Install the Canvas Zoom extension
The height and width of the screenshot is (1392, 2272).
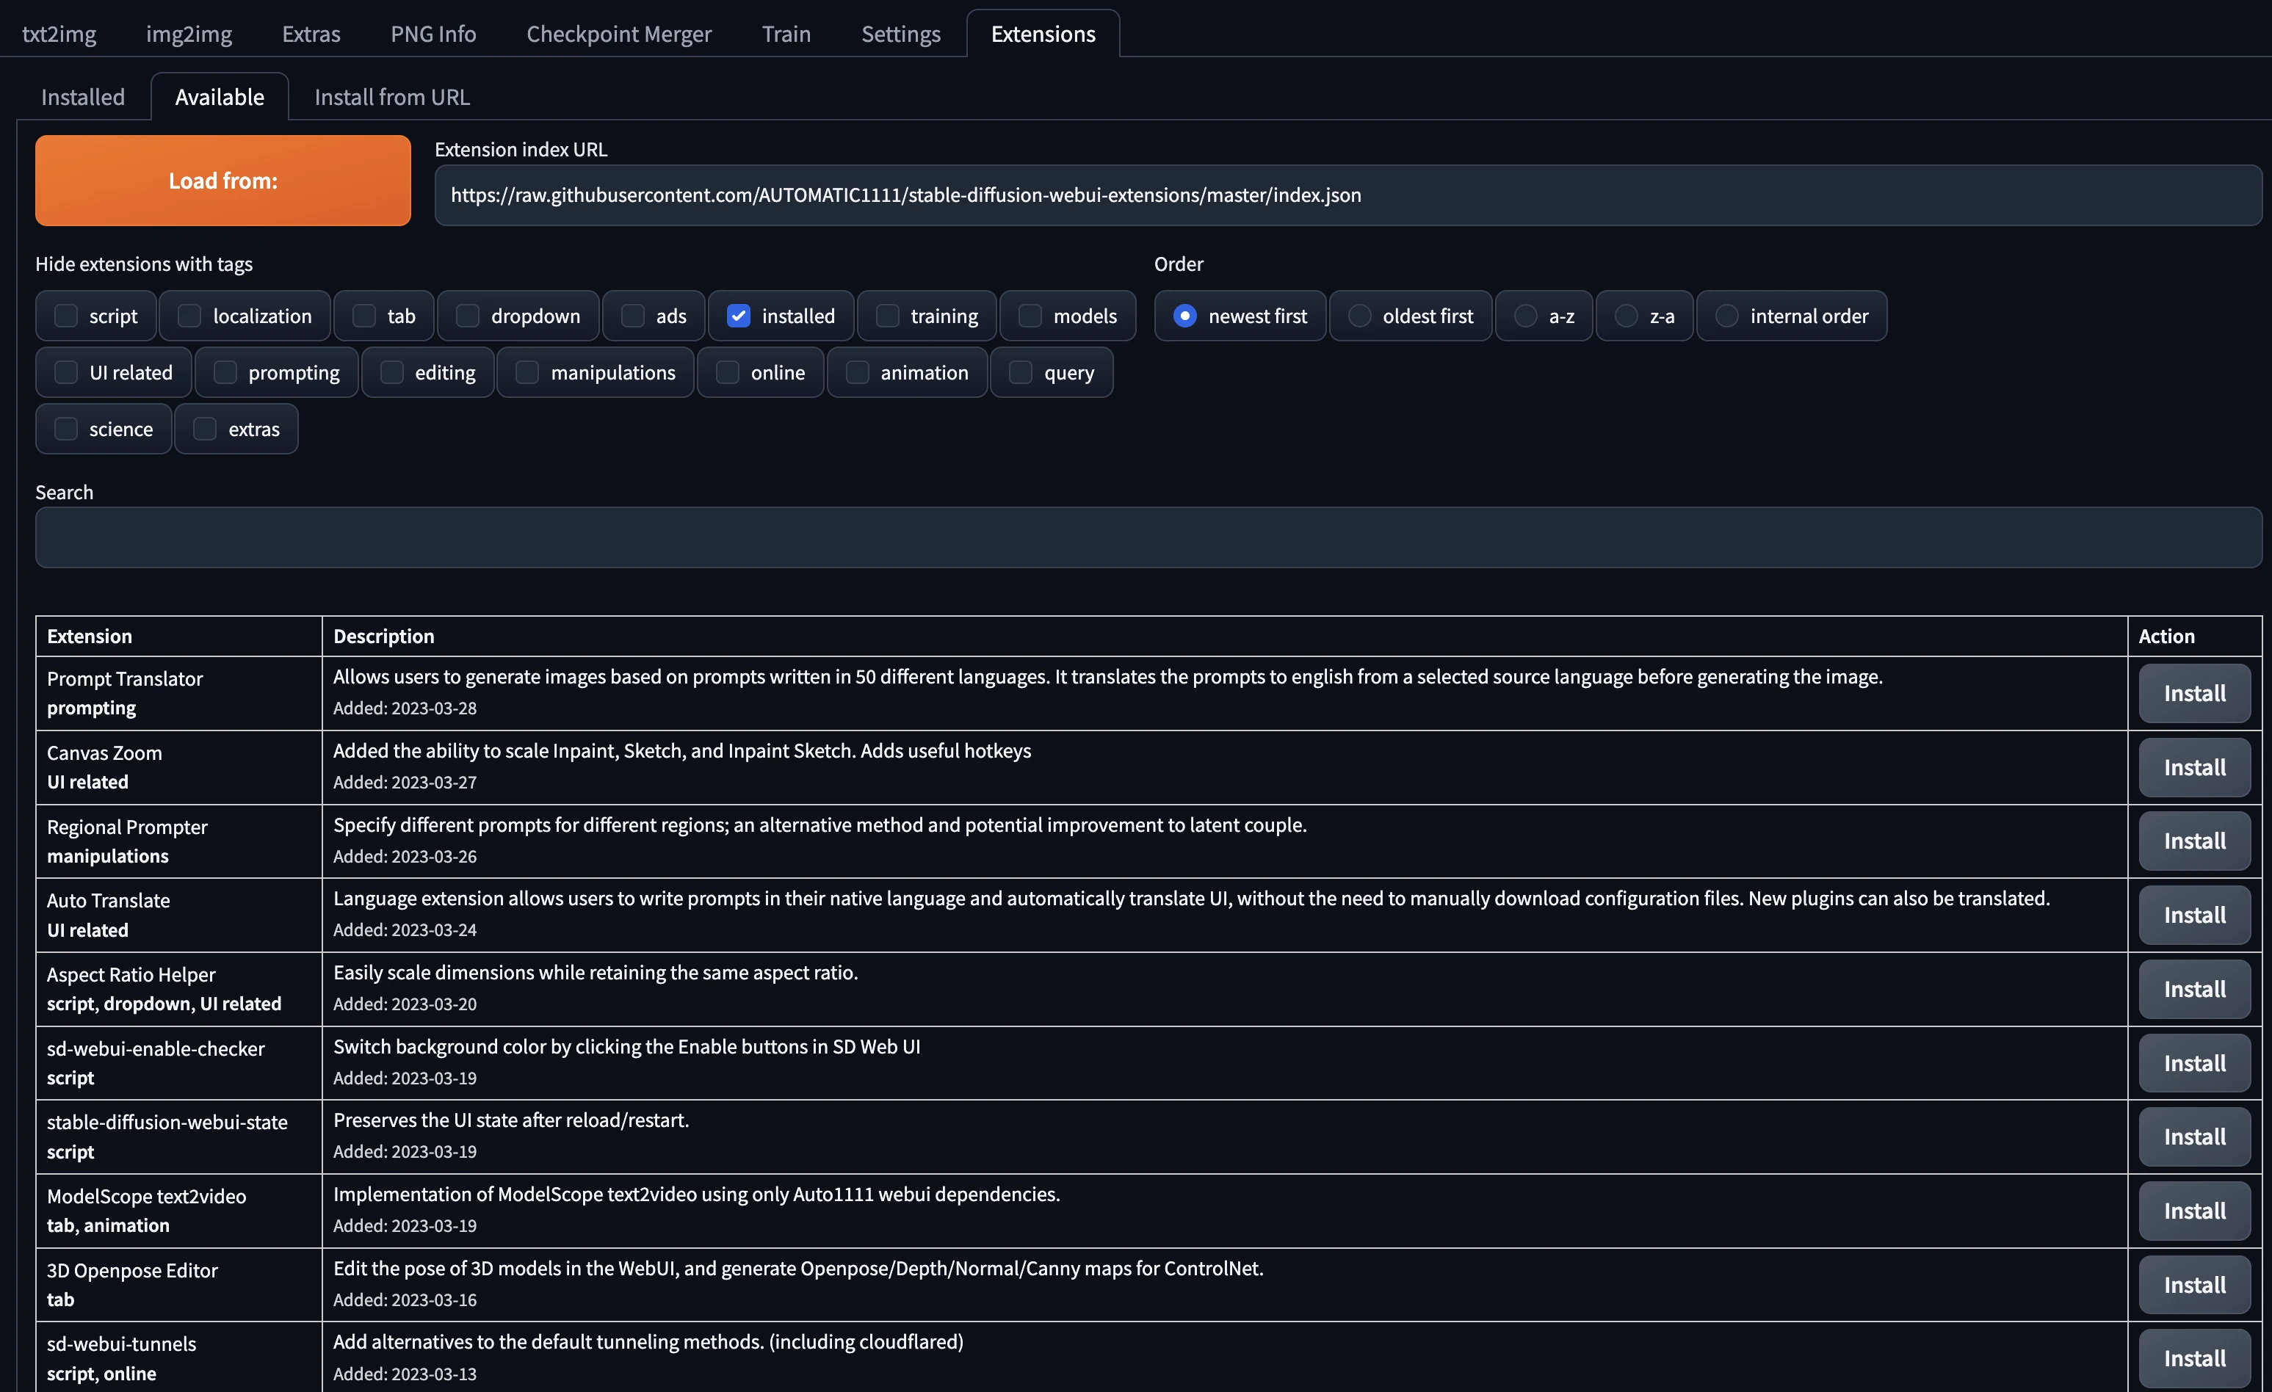pyautogui.click(x=2193, y=767)
